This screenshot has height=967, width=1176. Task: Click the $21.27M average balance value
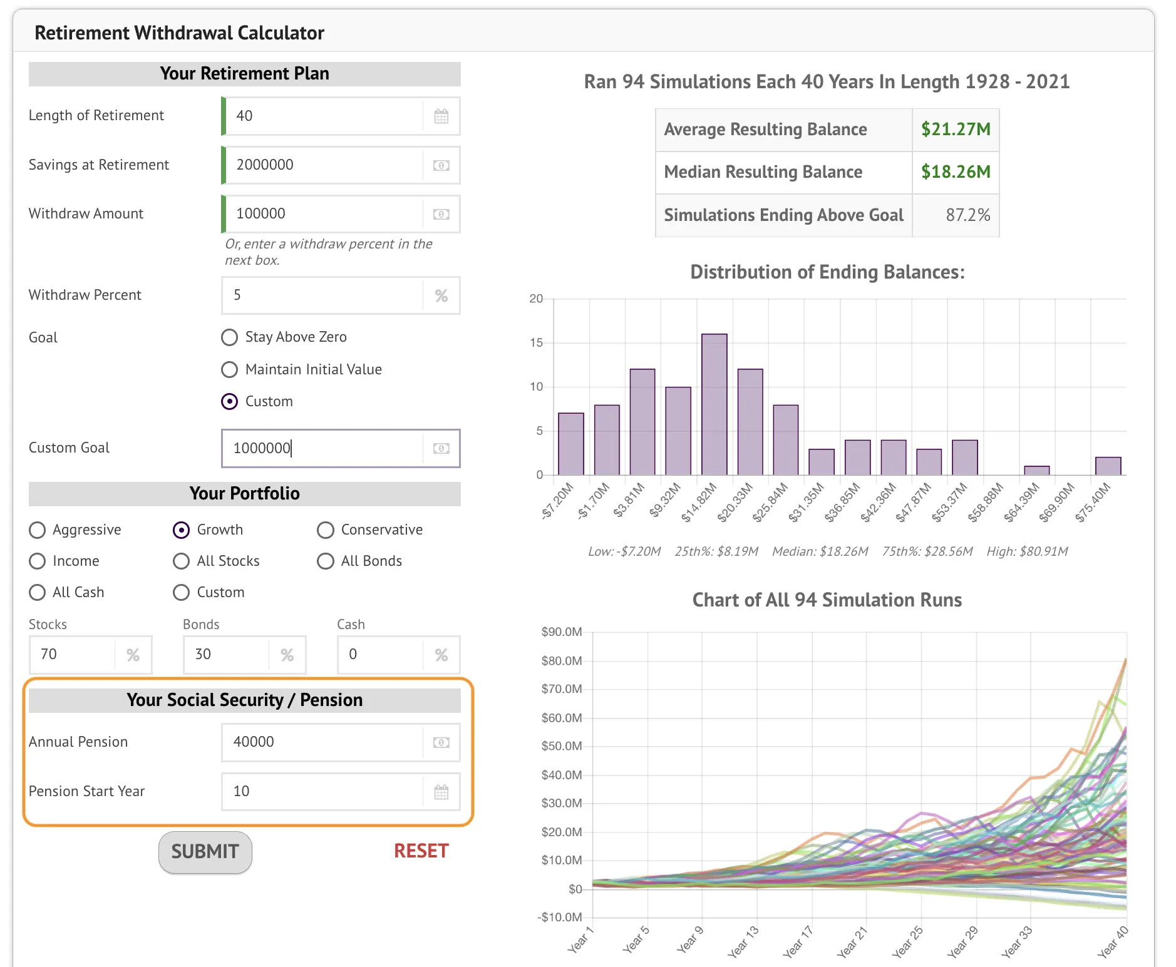pos(956,130)
